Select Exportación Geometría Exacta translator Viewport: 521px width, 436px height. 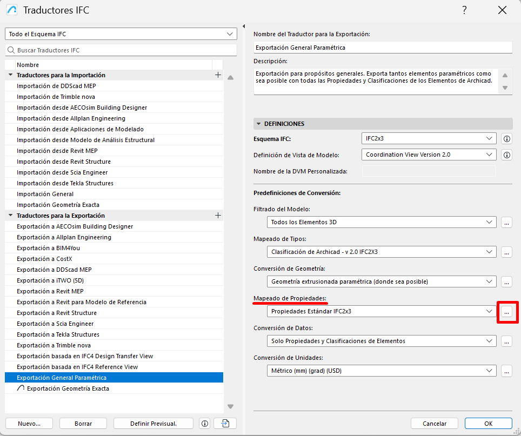pyautogui.click(x=114, y=388)
